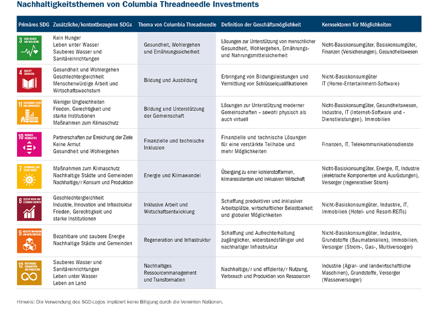Viewport: 438px width, 309px height.
Task: Click definition 'Erbringung von Bildungsleistungen'
Action: point(265,80)
